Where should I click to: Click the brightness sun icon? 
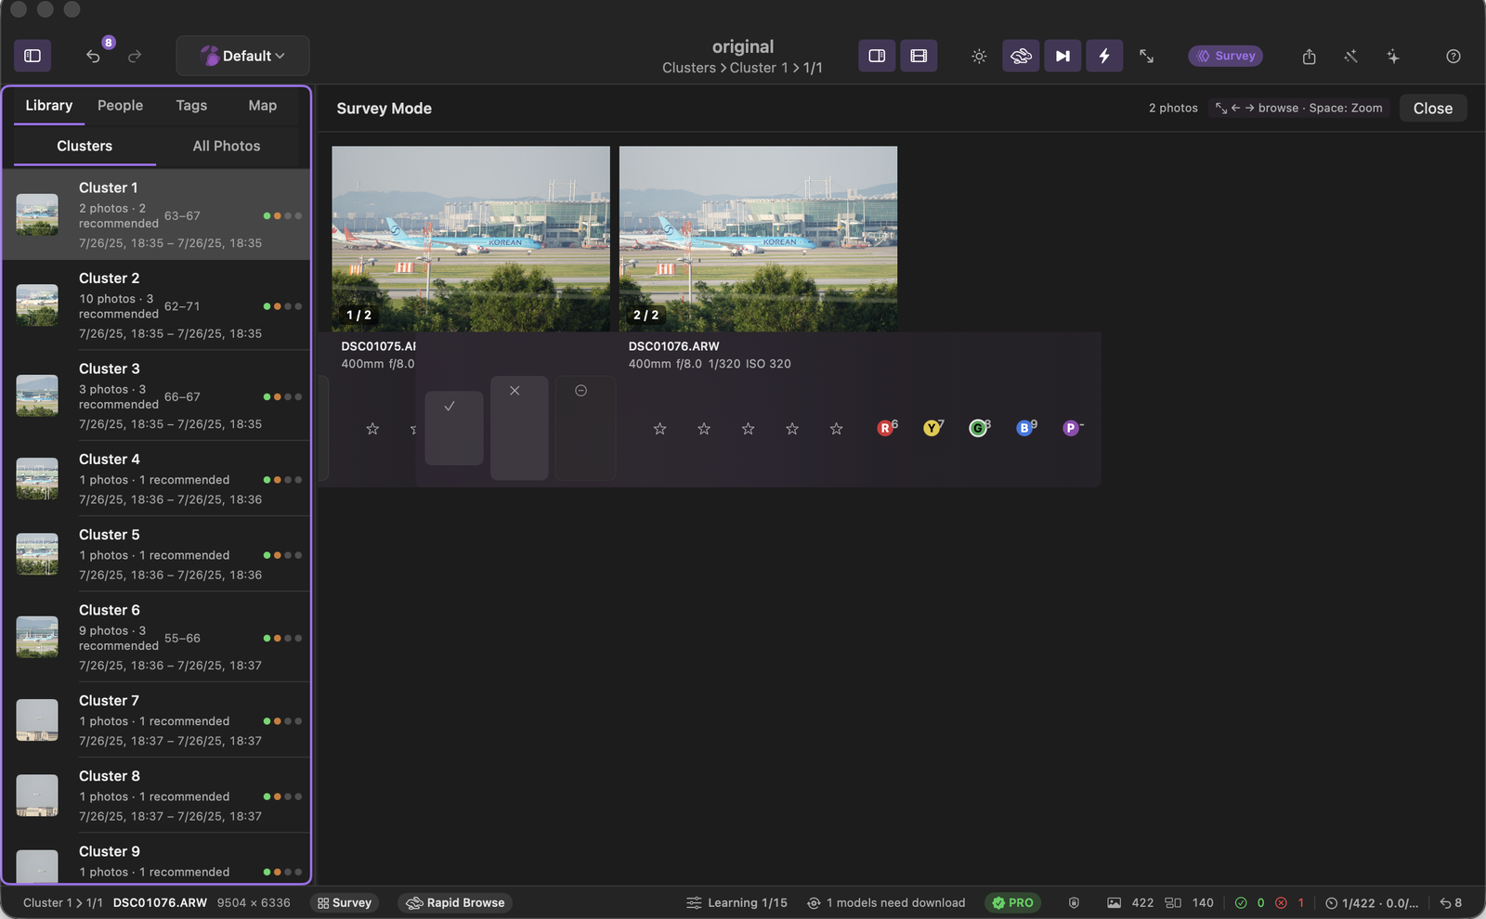tap(979, 56)
